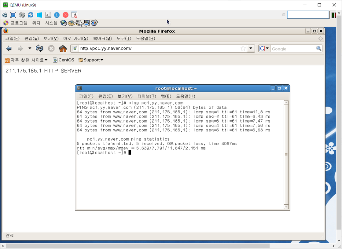Open the 위치 places menu
The width and height of the screenshot is (342, 249).
tap(36, 23)
